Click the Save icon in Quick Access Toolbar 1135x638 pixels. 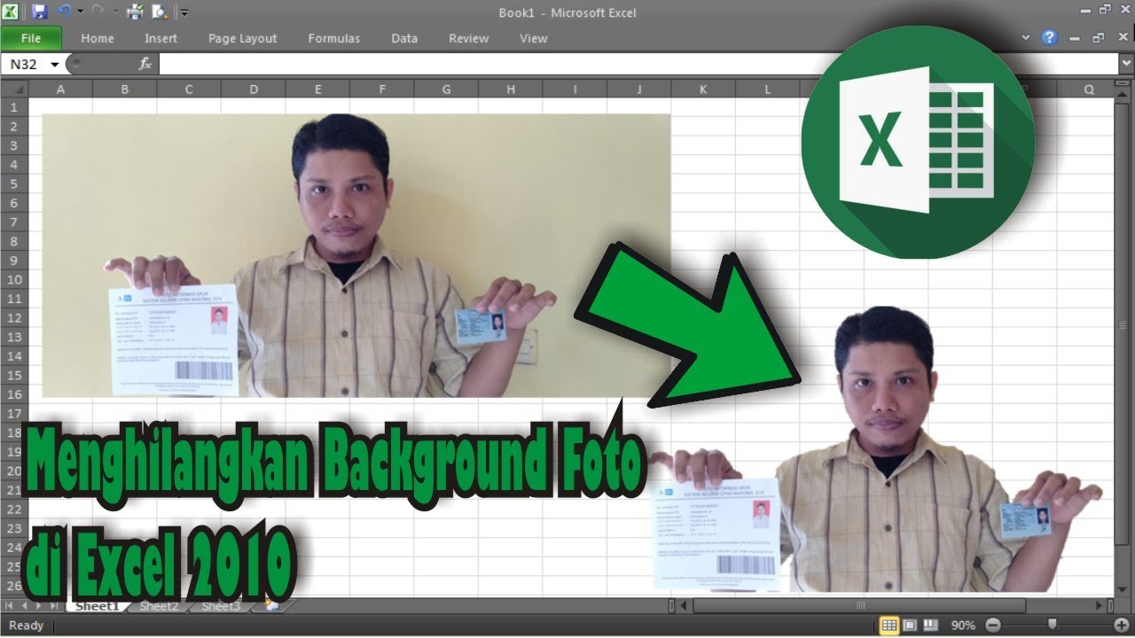(39, 12)
